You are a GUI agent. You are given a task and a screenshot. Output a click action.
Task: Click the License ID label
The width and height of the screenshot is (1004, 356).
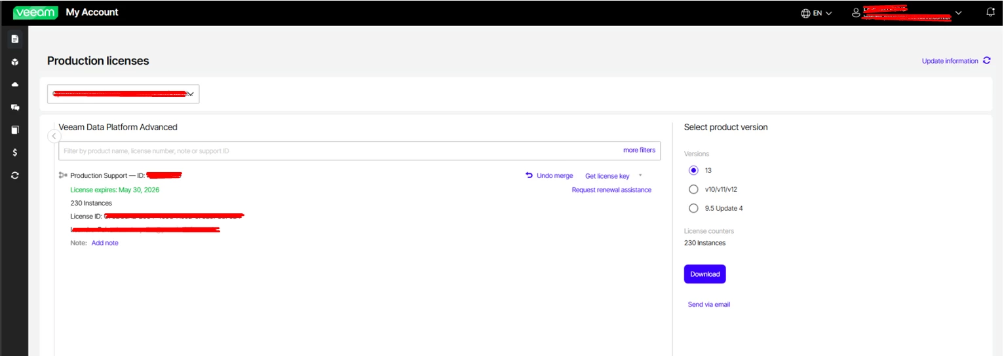point(87,216)
